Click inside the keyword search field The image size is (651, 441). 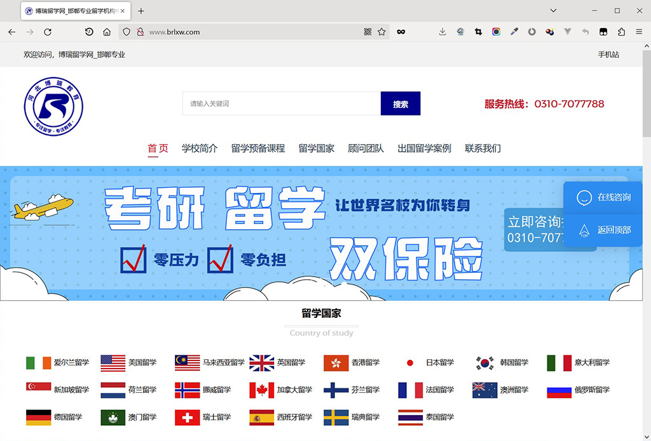(x=280, y=103)
